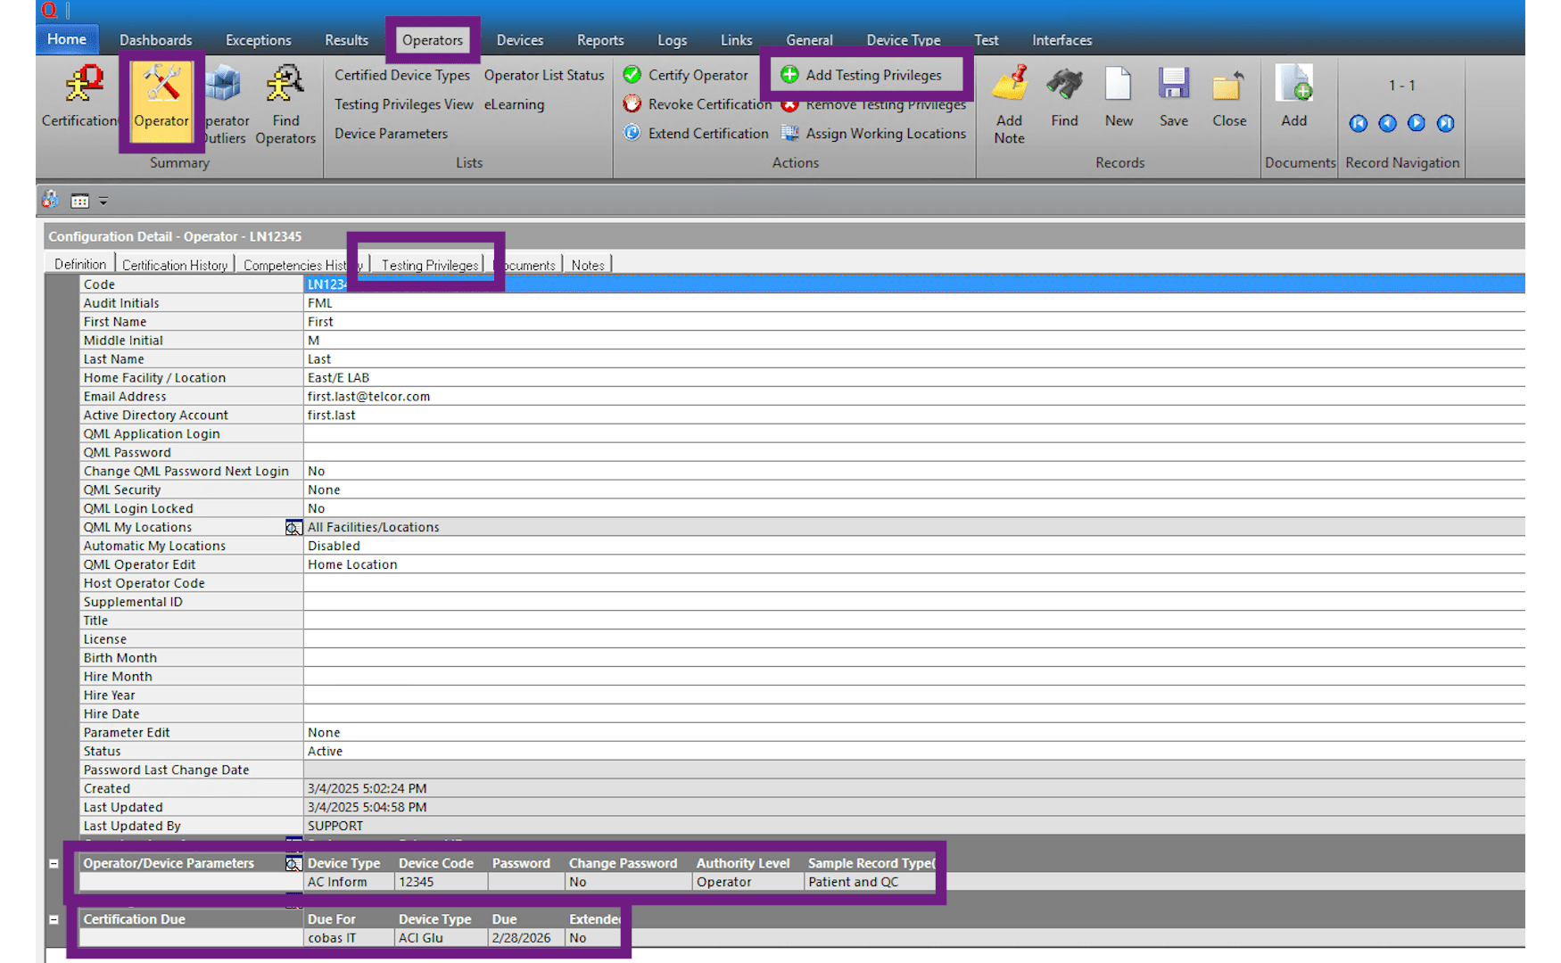Image resolution: width=1561 pixels, height=963 pixels.
Task: Click the green Certify Operator icon
Action: 632,75
